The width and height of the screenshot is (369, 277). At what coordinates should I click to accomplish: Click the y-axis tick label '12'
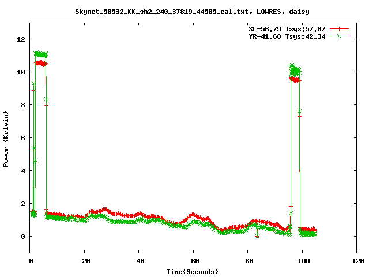pyautogui.click(x=21, y=39)
